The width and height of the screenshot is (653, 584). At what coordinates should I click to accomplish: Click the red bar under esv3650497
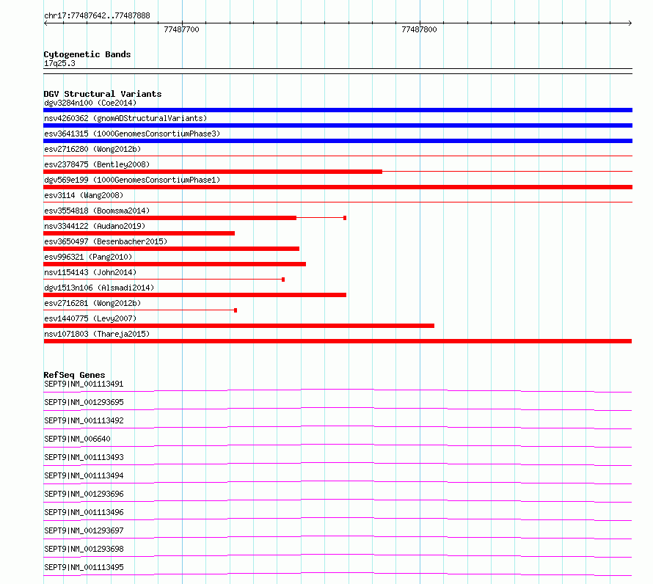[x=171, y=249]
